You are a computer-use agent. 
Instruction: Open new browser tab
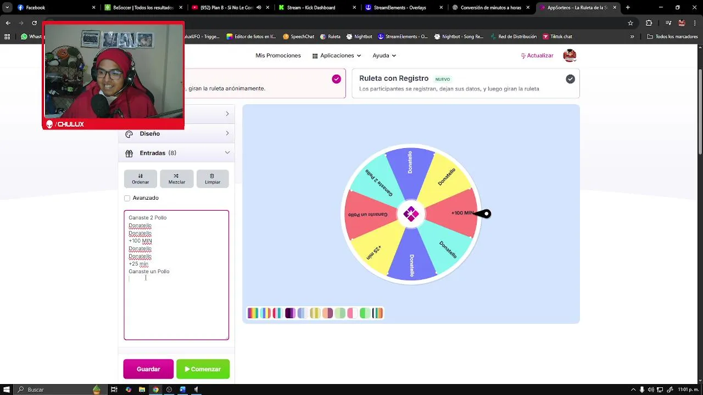pos(628,8)
